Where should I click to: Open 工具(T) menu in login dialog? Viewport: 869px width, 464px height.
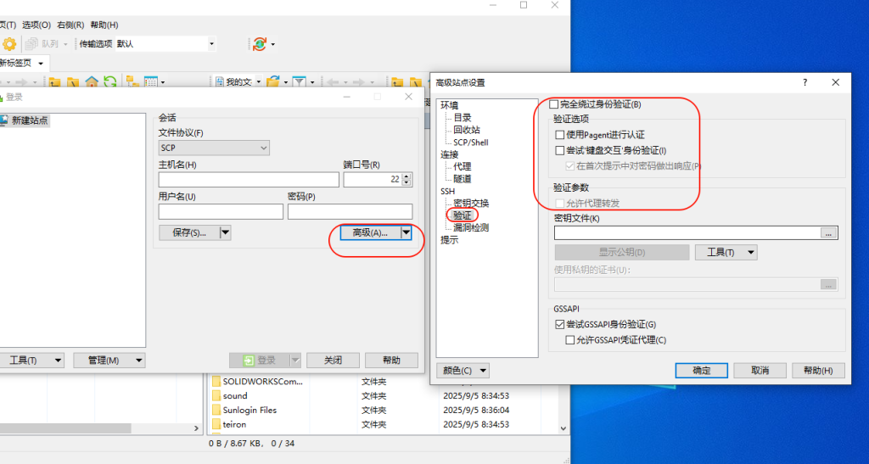[31, 361]
